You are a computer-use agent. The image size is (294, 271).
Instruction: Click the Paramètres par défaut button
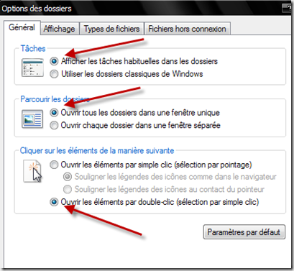[x=244, y=232]
